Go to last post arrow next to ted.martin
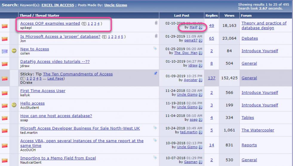This screenshot has width=295, height=166. click(x=201, y=132)
